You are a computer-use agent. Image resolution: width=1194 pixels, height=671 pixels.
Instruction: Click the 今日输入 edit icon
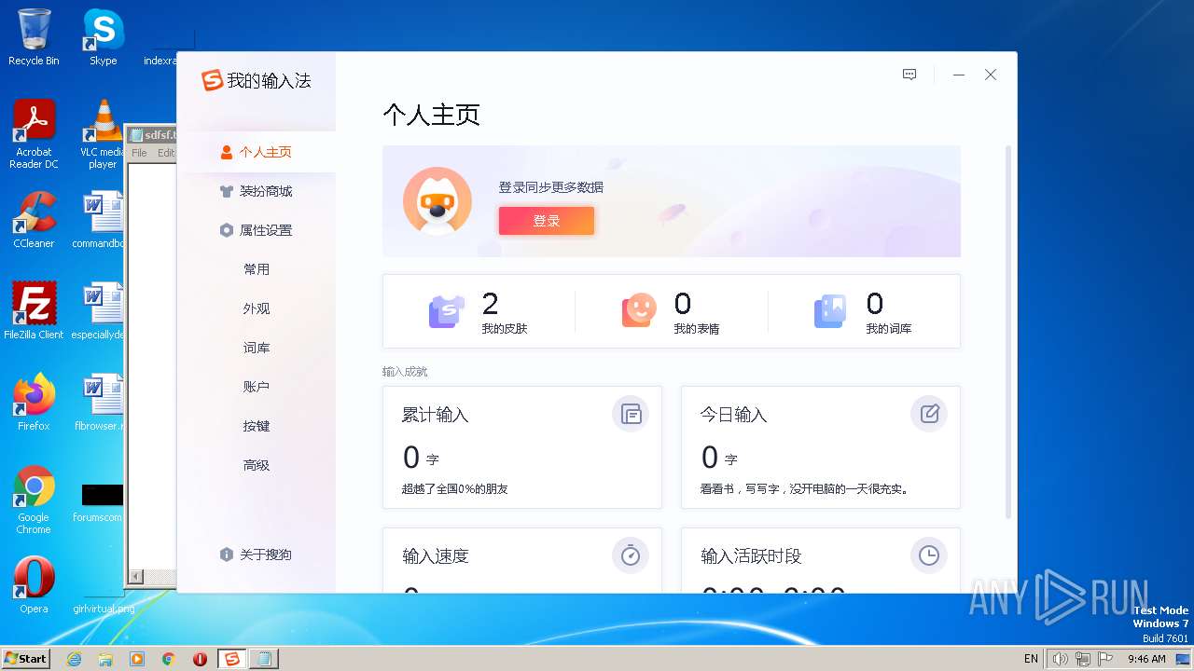pos(929,414)
